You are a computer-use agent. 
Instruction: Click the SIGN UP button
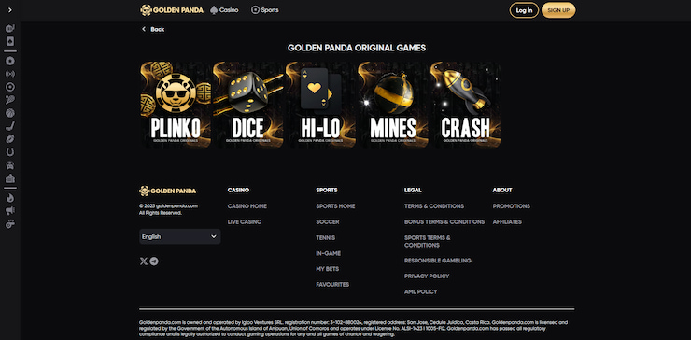(x=558, y=10)
